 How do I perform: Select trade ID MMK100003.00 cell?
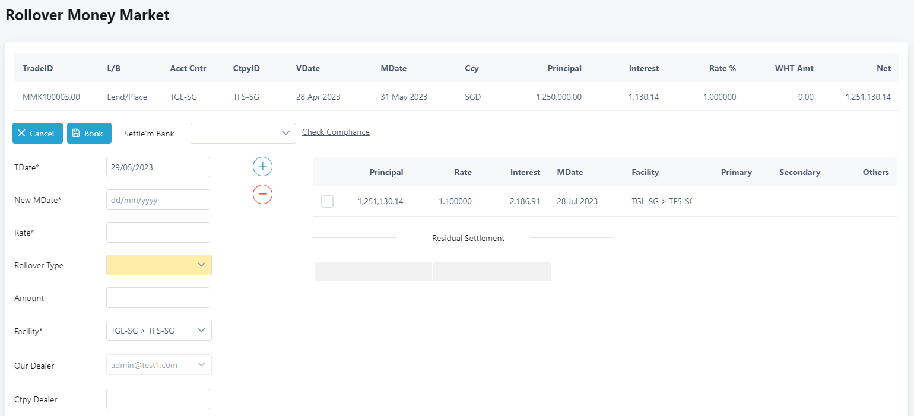pos(51,97)
